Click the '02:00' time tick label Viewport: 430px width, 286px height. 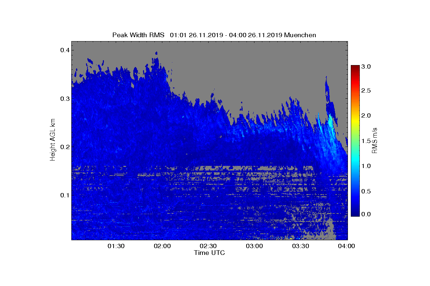pyautogui.click(x=162, y=246)
